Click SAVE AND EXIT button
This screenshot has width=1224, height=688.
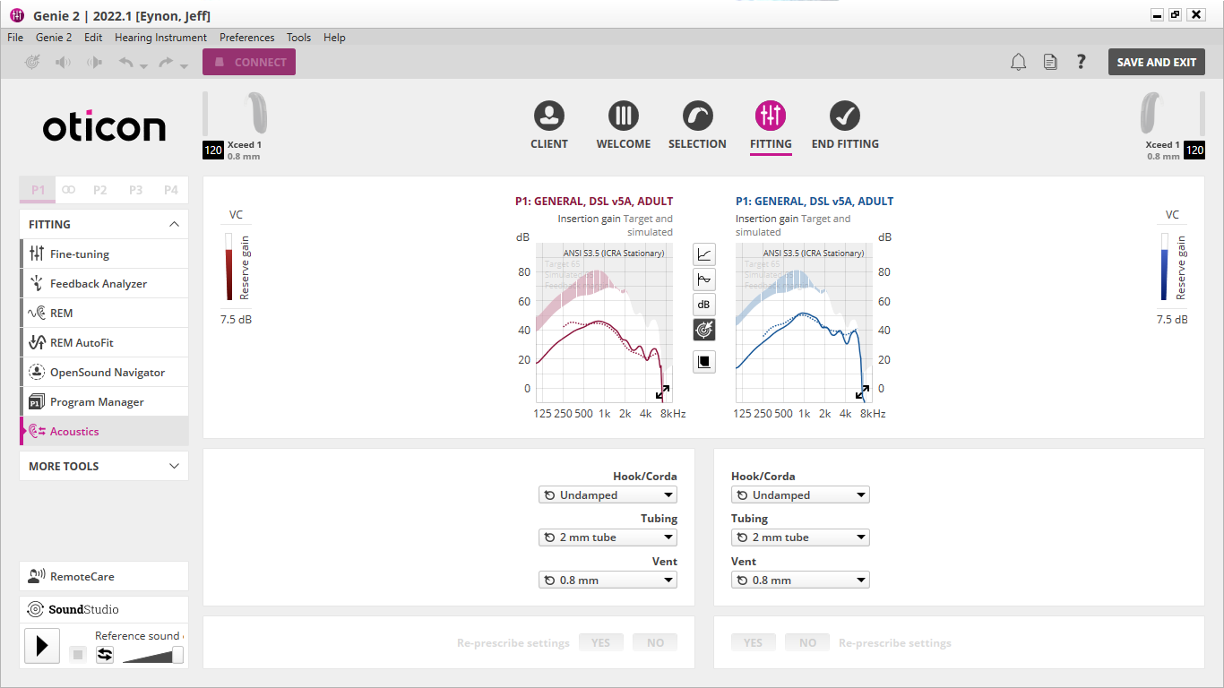click(x=1156, y=62)
